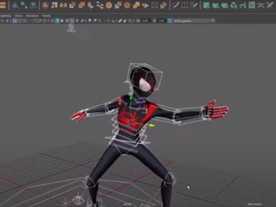Click the white X shelf icon at far right
Screen dimensions: 276x207
tap(270, 5)
